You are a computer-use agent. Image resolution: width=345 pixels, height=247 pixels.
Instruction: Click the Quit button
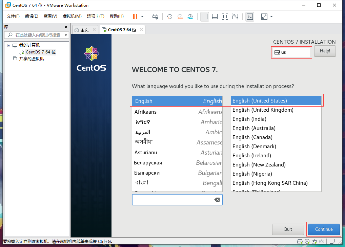(288, 229)
